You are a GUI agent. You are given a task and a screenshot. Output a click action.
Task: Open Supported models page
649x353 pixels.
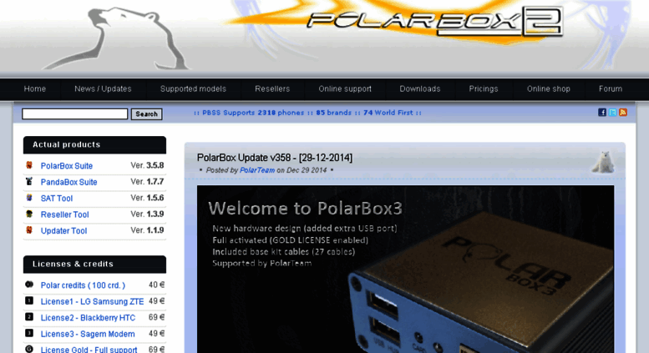click(193, 88)
